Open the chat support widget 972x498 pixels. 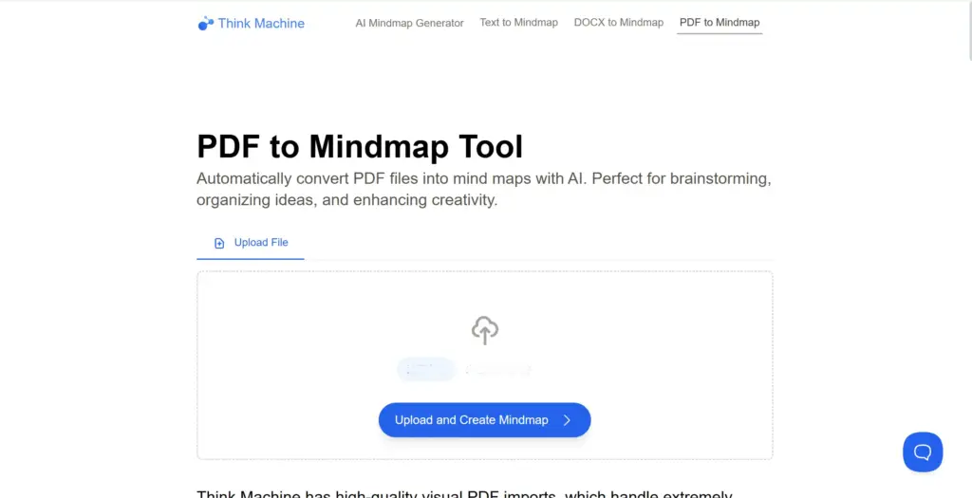click(923, 452)
